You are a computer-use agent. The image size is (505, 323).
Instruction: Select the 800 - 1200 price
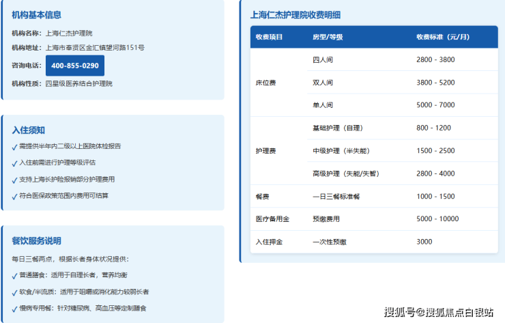433,128
